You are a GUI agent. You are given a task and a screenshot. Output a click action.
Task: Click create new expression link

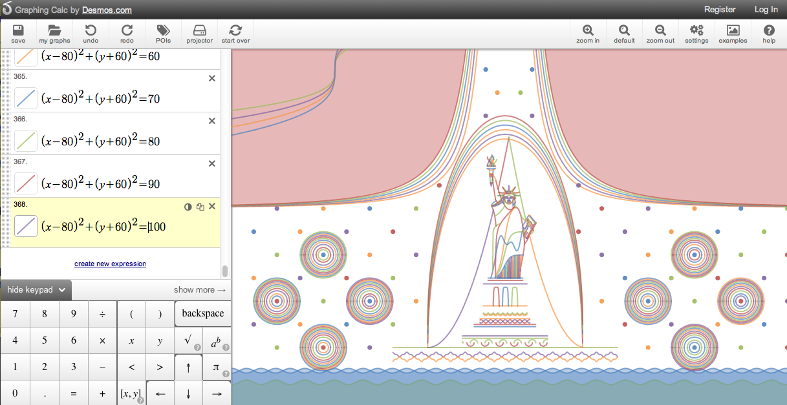point(110,264)
